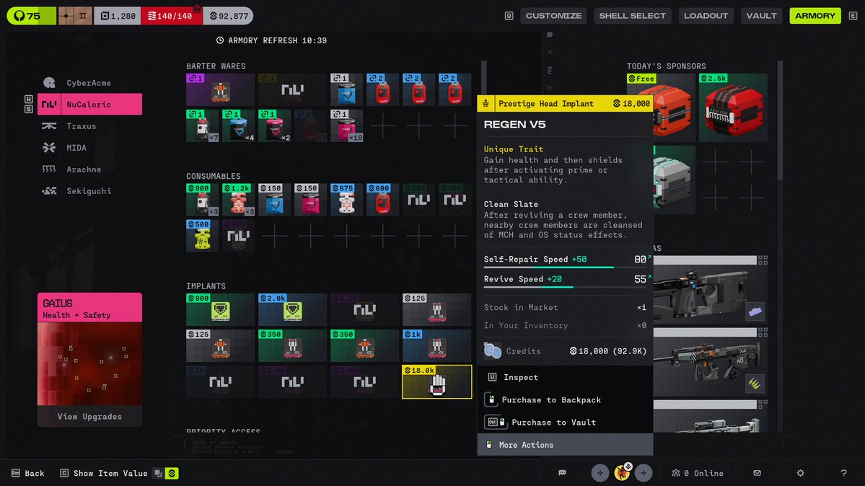Select the purple barter ware item
This screenshot has height=486, width=865.
click(220, 89)
